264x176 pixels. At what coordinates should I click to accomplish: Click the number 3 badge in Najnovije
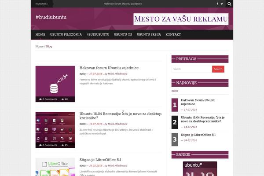click(x=175, y=139)
